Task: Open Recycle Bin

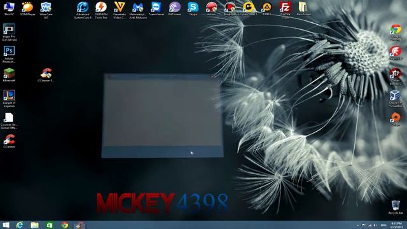Action: pos(396,207)
